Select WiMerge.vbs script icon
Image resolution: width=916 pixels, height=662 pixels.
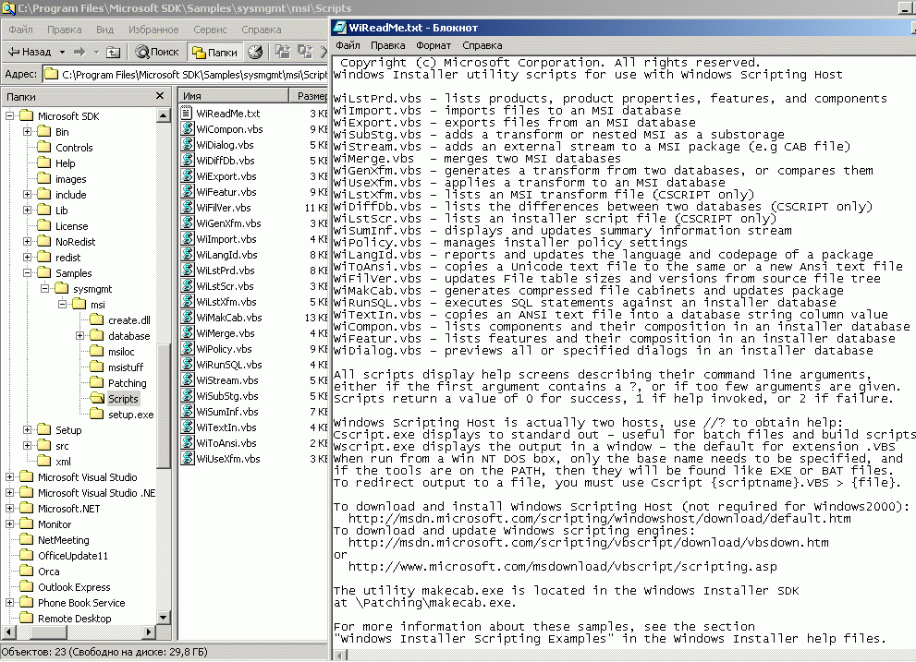pyautogui.click(x=187, y=333)
